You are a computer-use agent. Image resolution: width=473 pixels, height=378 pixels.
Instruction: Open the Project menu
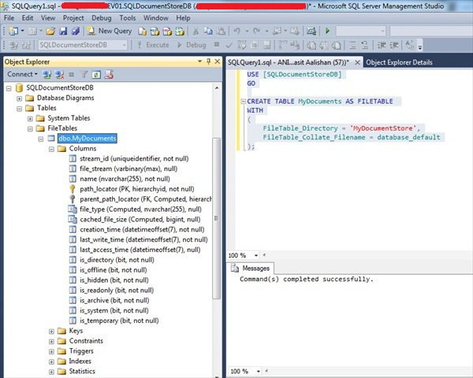(73, 17)
